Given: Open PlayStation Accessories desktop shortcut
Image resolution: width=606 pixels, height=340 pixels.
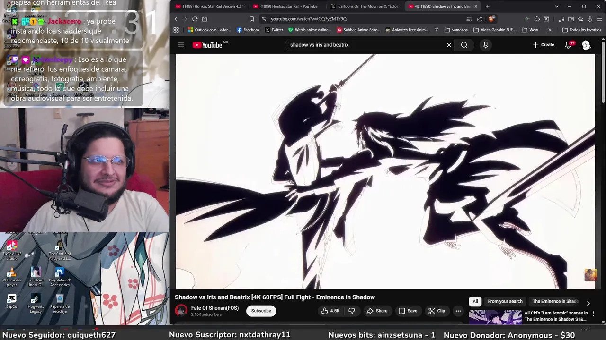Looking at the screenshot, I should click(x=60, y=277).
